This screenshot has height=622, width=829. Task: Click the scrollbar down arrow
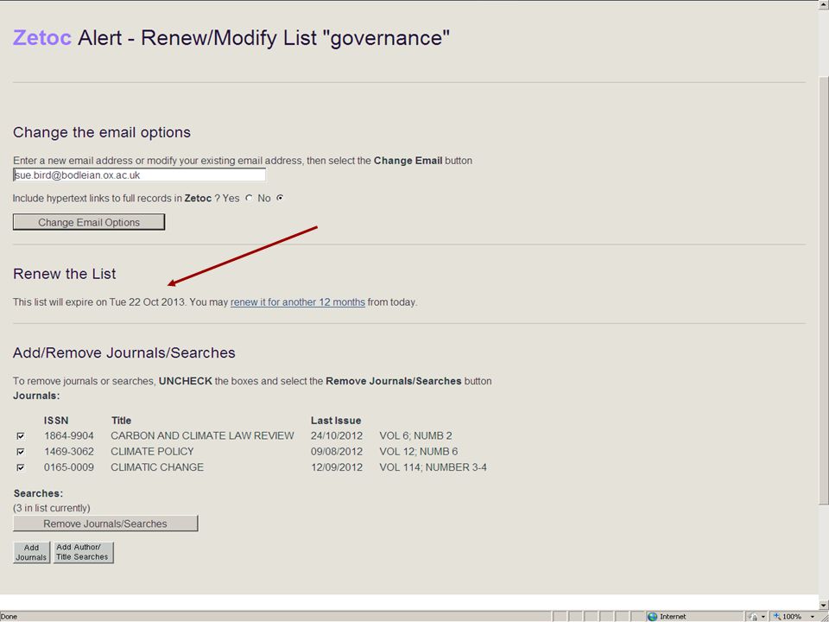click(x=824, y=605)
